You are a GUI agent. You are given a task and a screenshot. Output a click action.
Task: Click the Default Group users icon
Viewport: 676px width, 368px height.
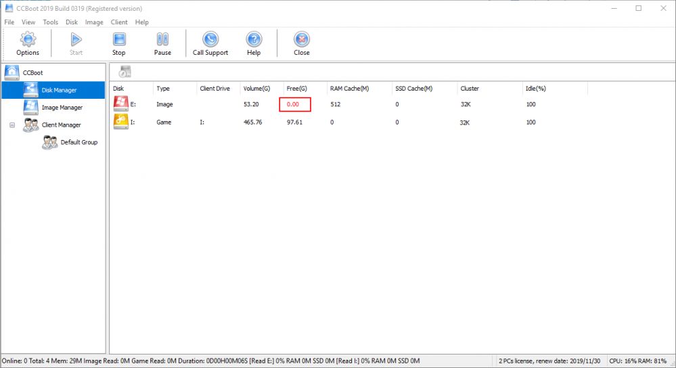(x=49, y=142)
